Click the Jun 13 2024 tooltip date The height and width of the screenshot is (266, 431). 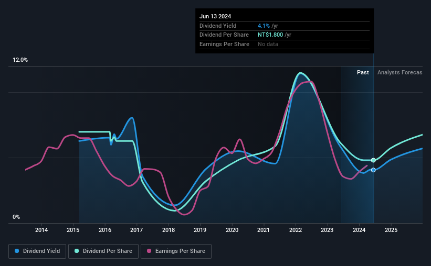[215, 16]
